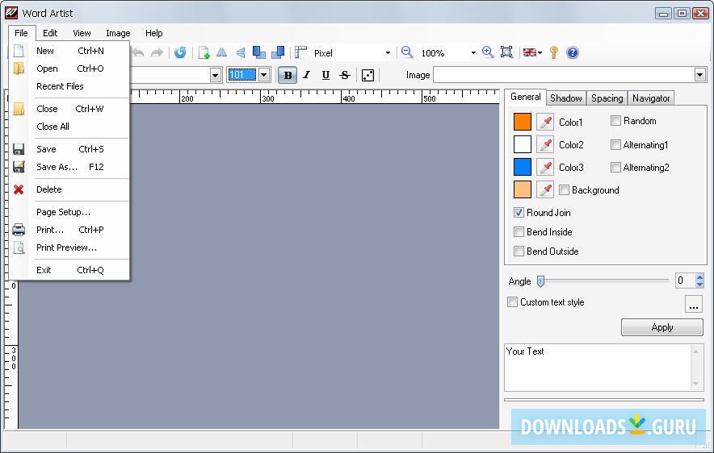Increase the Angle value with up arrow

click(x=700, y=276)
